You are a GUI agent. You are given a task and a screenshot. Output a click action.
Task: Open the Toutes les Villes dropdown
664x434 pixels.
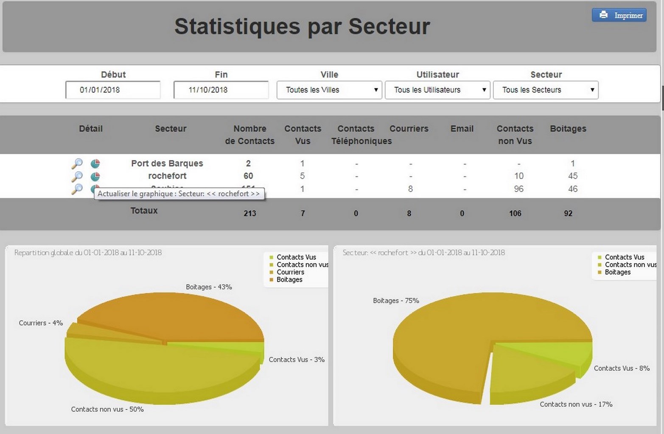click(x=329, y=90)
